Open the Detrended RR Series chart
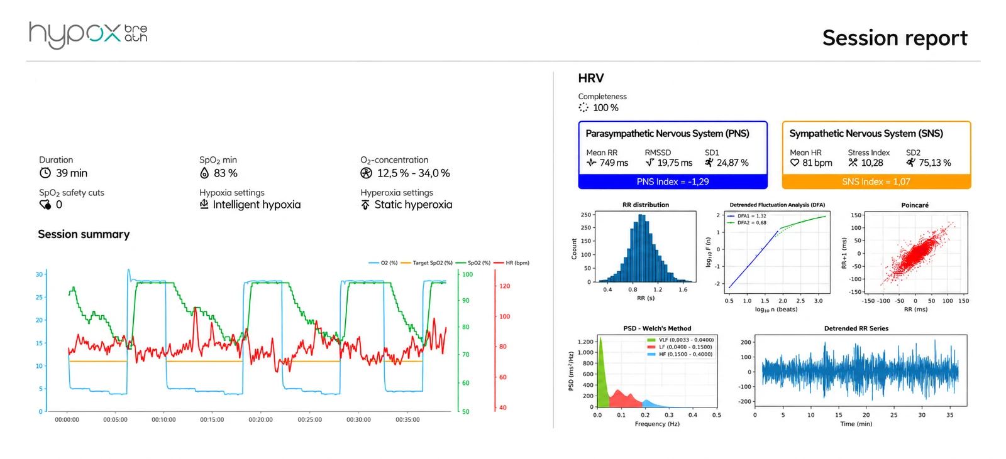Viewport: 1006px width, 459px height. click(861, 371)
